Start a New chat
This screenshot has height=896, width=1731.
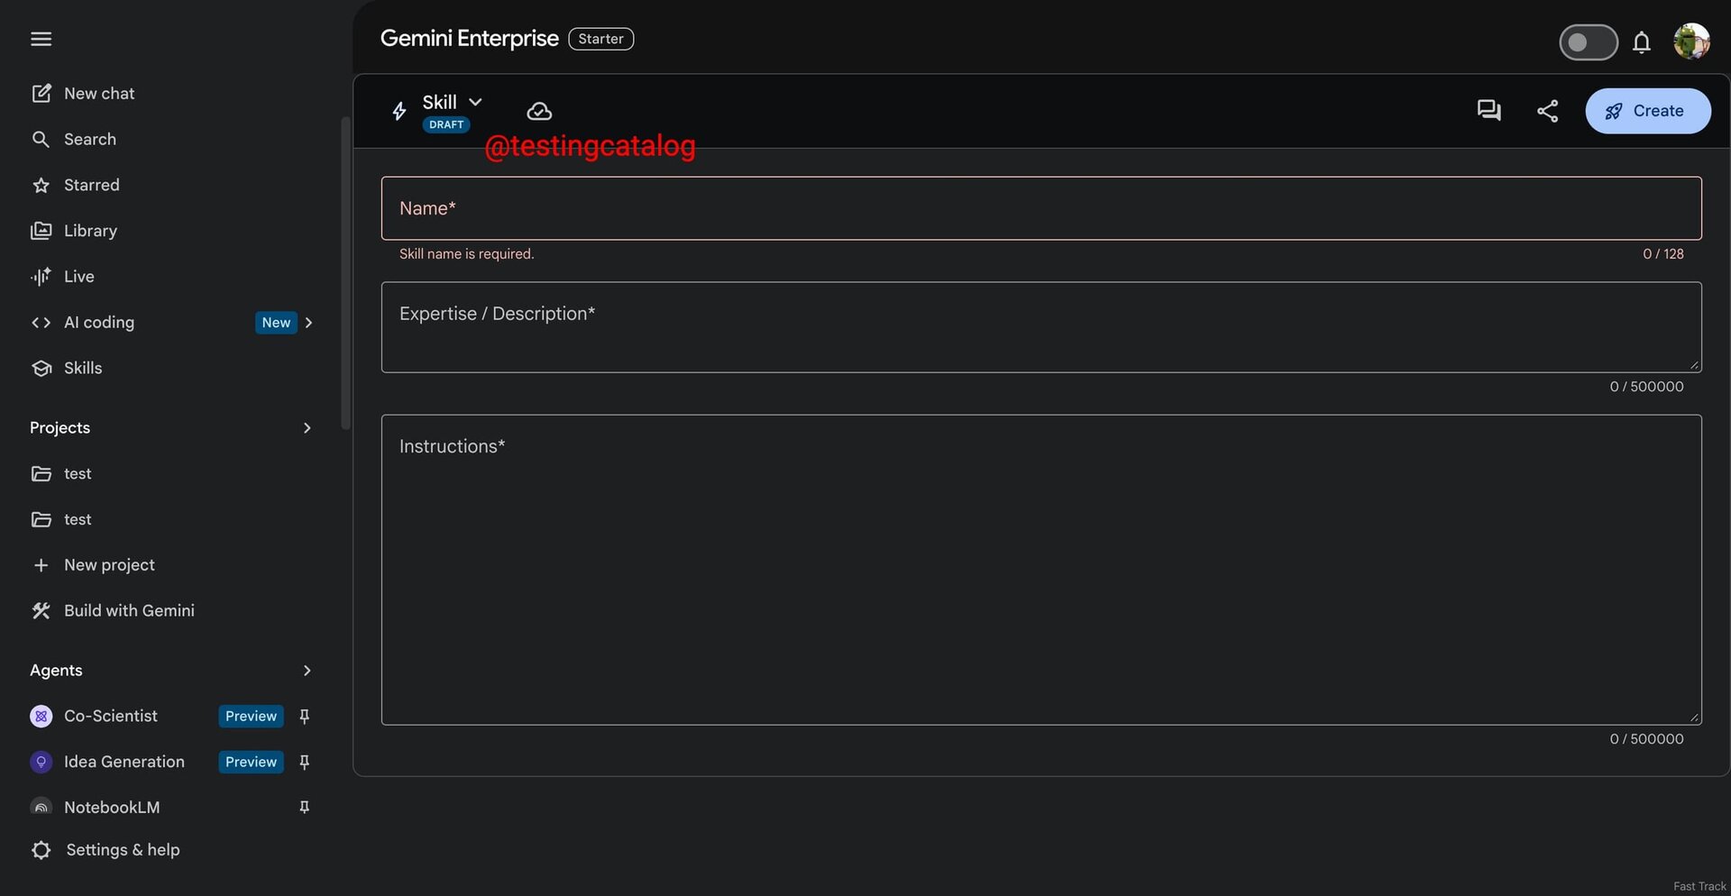pyautogui.click(x=98, y=94)
